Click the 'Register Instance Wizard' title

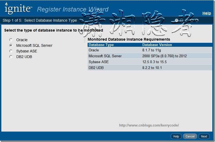pyautogui.click(x=73, y=9)
